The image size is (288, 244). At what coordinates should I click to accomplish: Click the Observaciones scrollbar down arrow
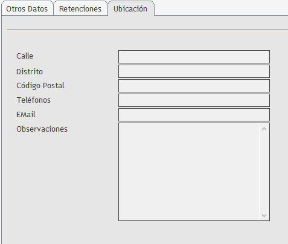click(x=264, y=216)
